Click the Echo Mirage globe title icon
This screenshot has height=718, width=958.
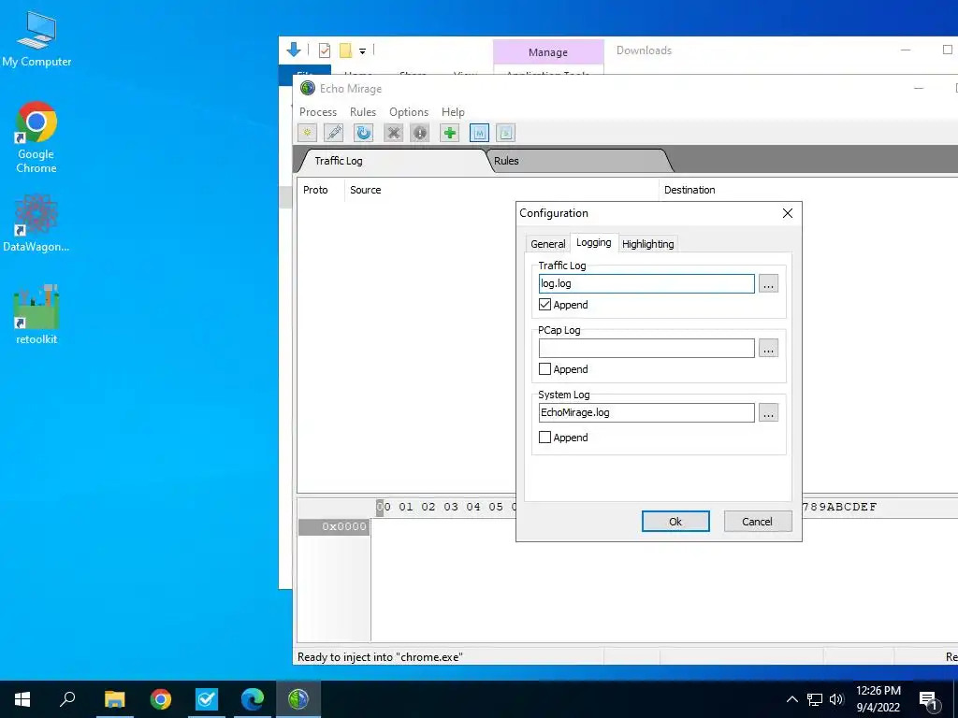pyautogui.click(x=308, y=89)
